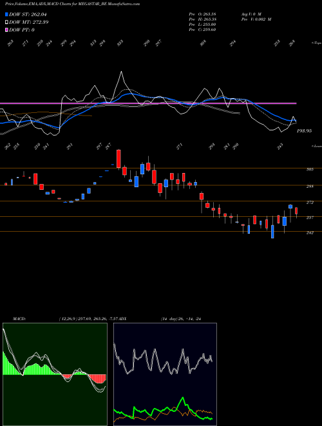Click the 257 price level label
Viewport: 322px width, 426px height.
(310, 218)
